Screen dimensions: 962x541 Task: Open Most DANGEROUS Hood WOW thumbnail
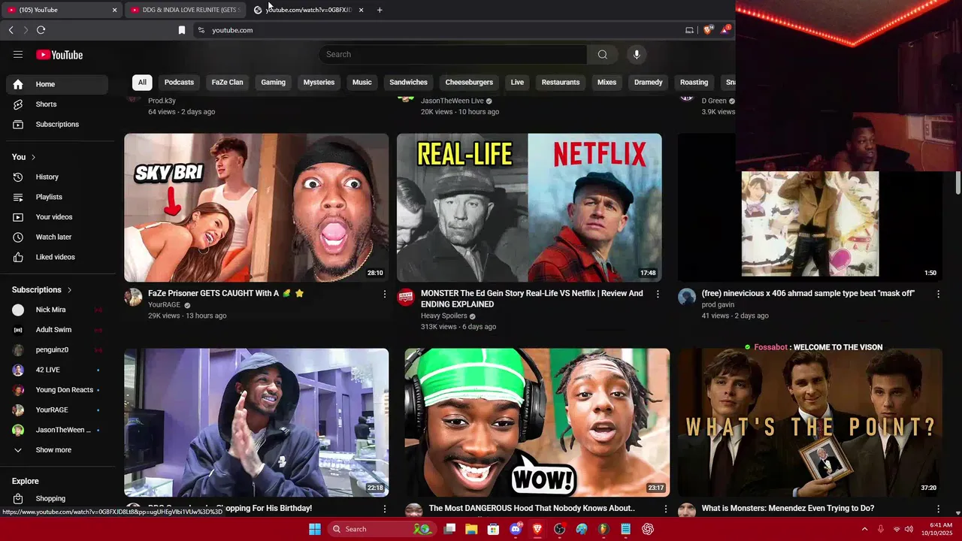(x=537, y=422)
